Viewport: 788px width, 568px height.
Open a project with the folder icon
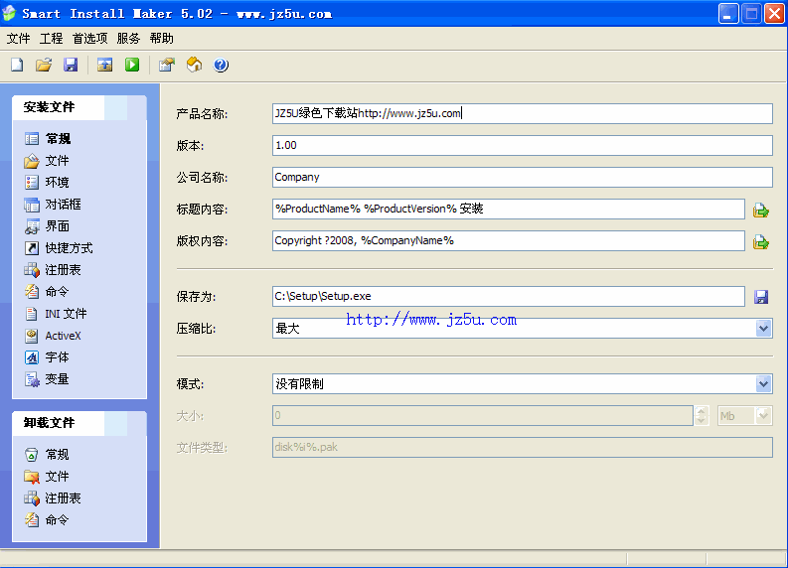click(x=44, y=65)
